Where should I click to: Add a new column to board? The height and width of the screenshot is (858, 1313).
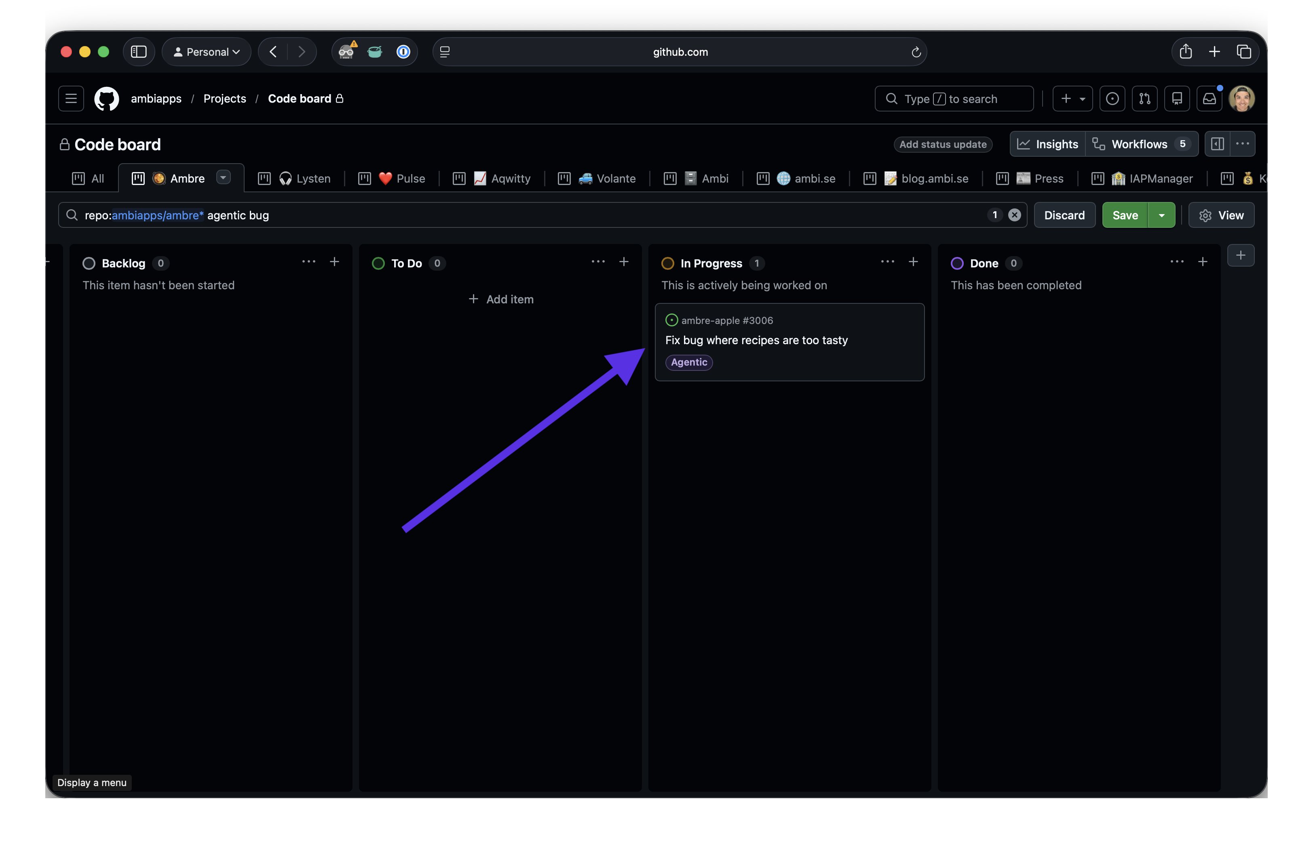1241,255
